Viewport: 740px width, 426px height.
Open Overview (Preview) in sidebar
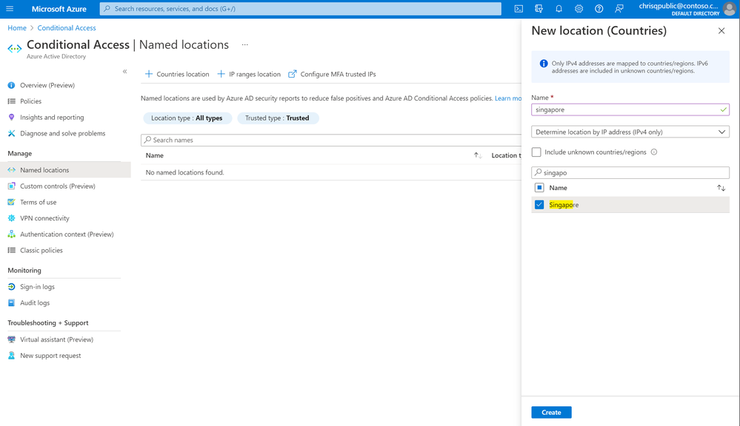tap(47, 85)
